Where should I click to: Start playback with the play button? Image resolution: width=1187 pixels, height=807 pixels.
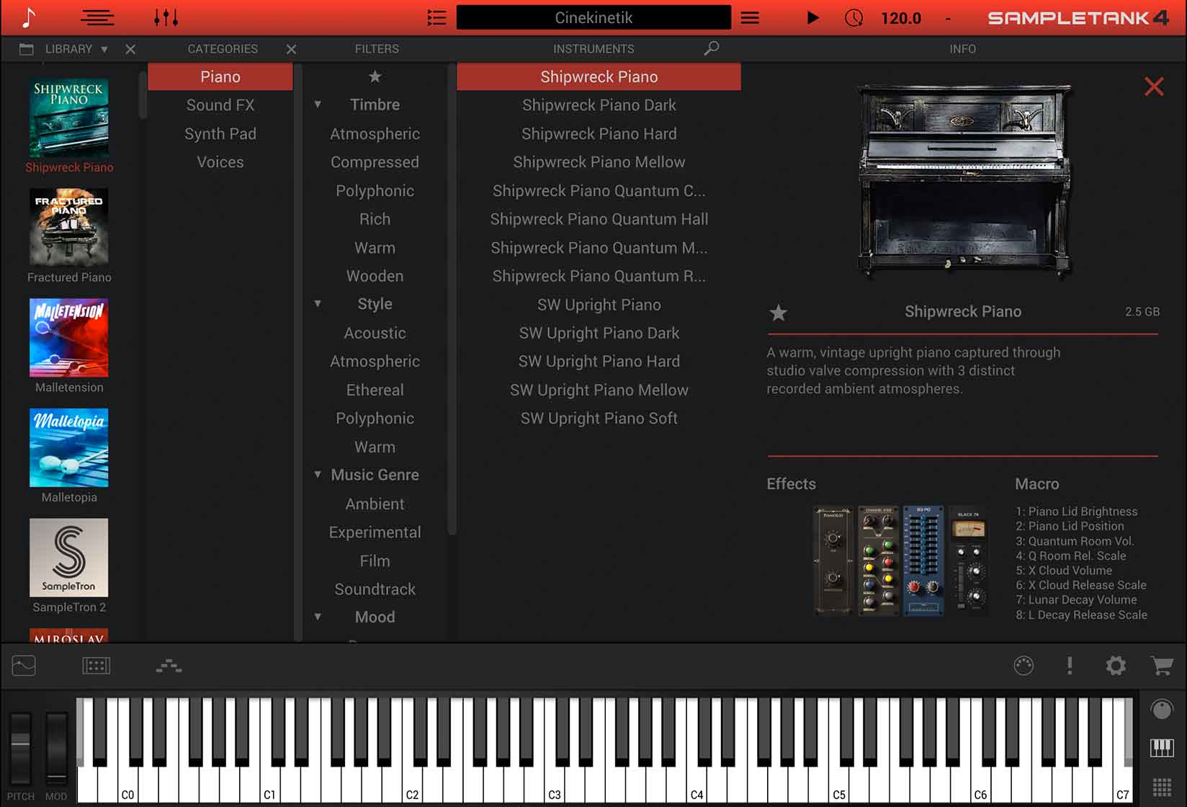(x=812, y=17)
